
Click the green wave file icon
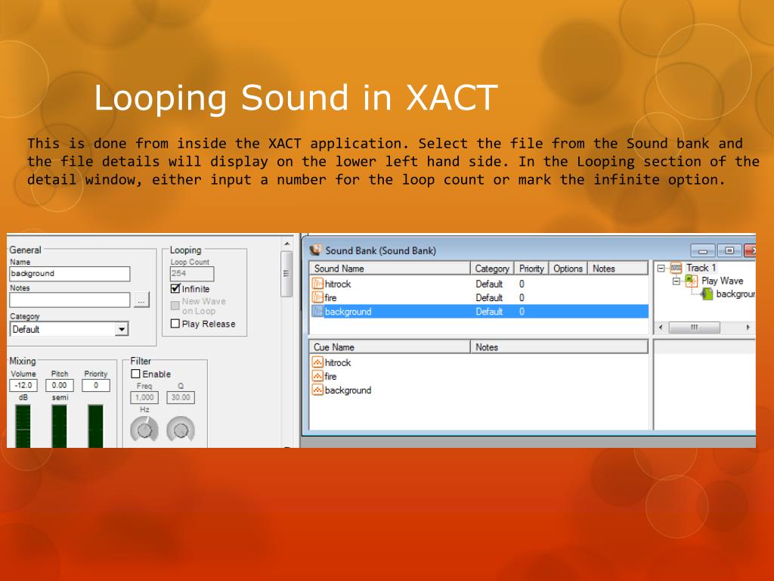(707, 294)
